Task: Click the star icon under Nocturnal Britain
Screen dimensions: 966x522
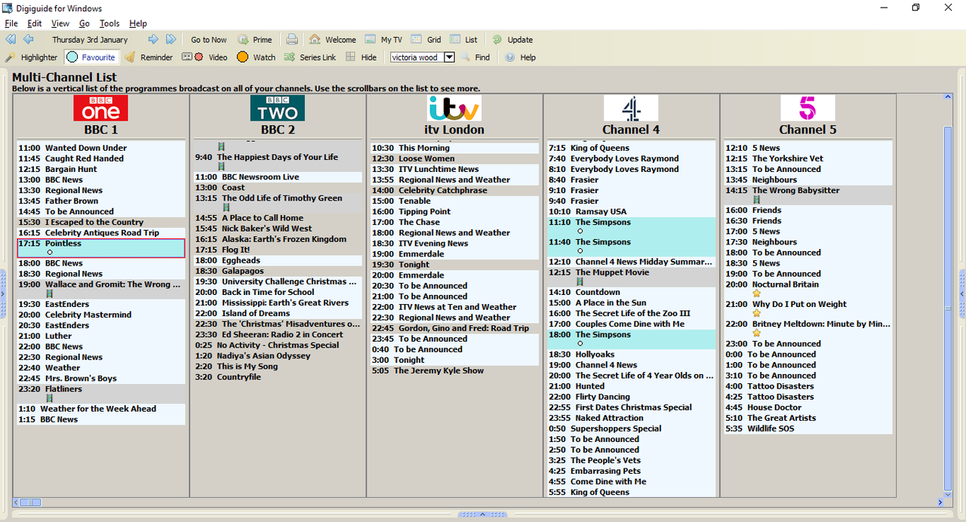Action: tap(756, 293)
